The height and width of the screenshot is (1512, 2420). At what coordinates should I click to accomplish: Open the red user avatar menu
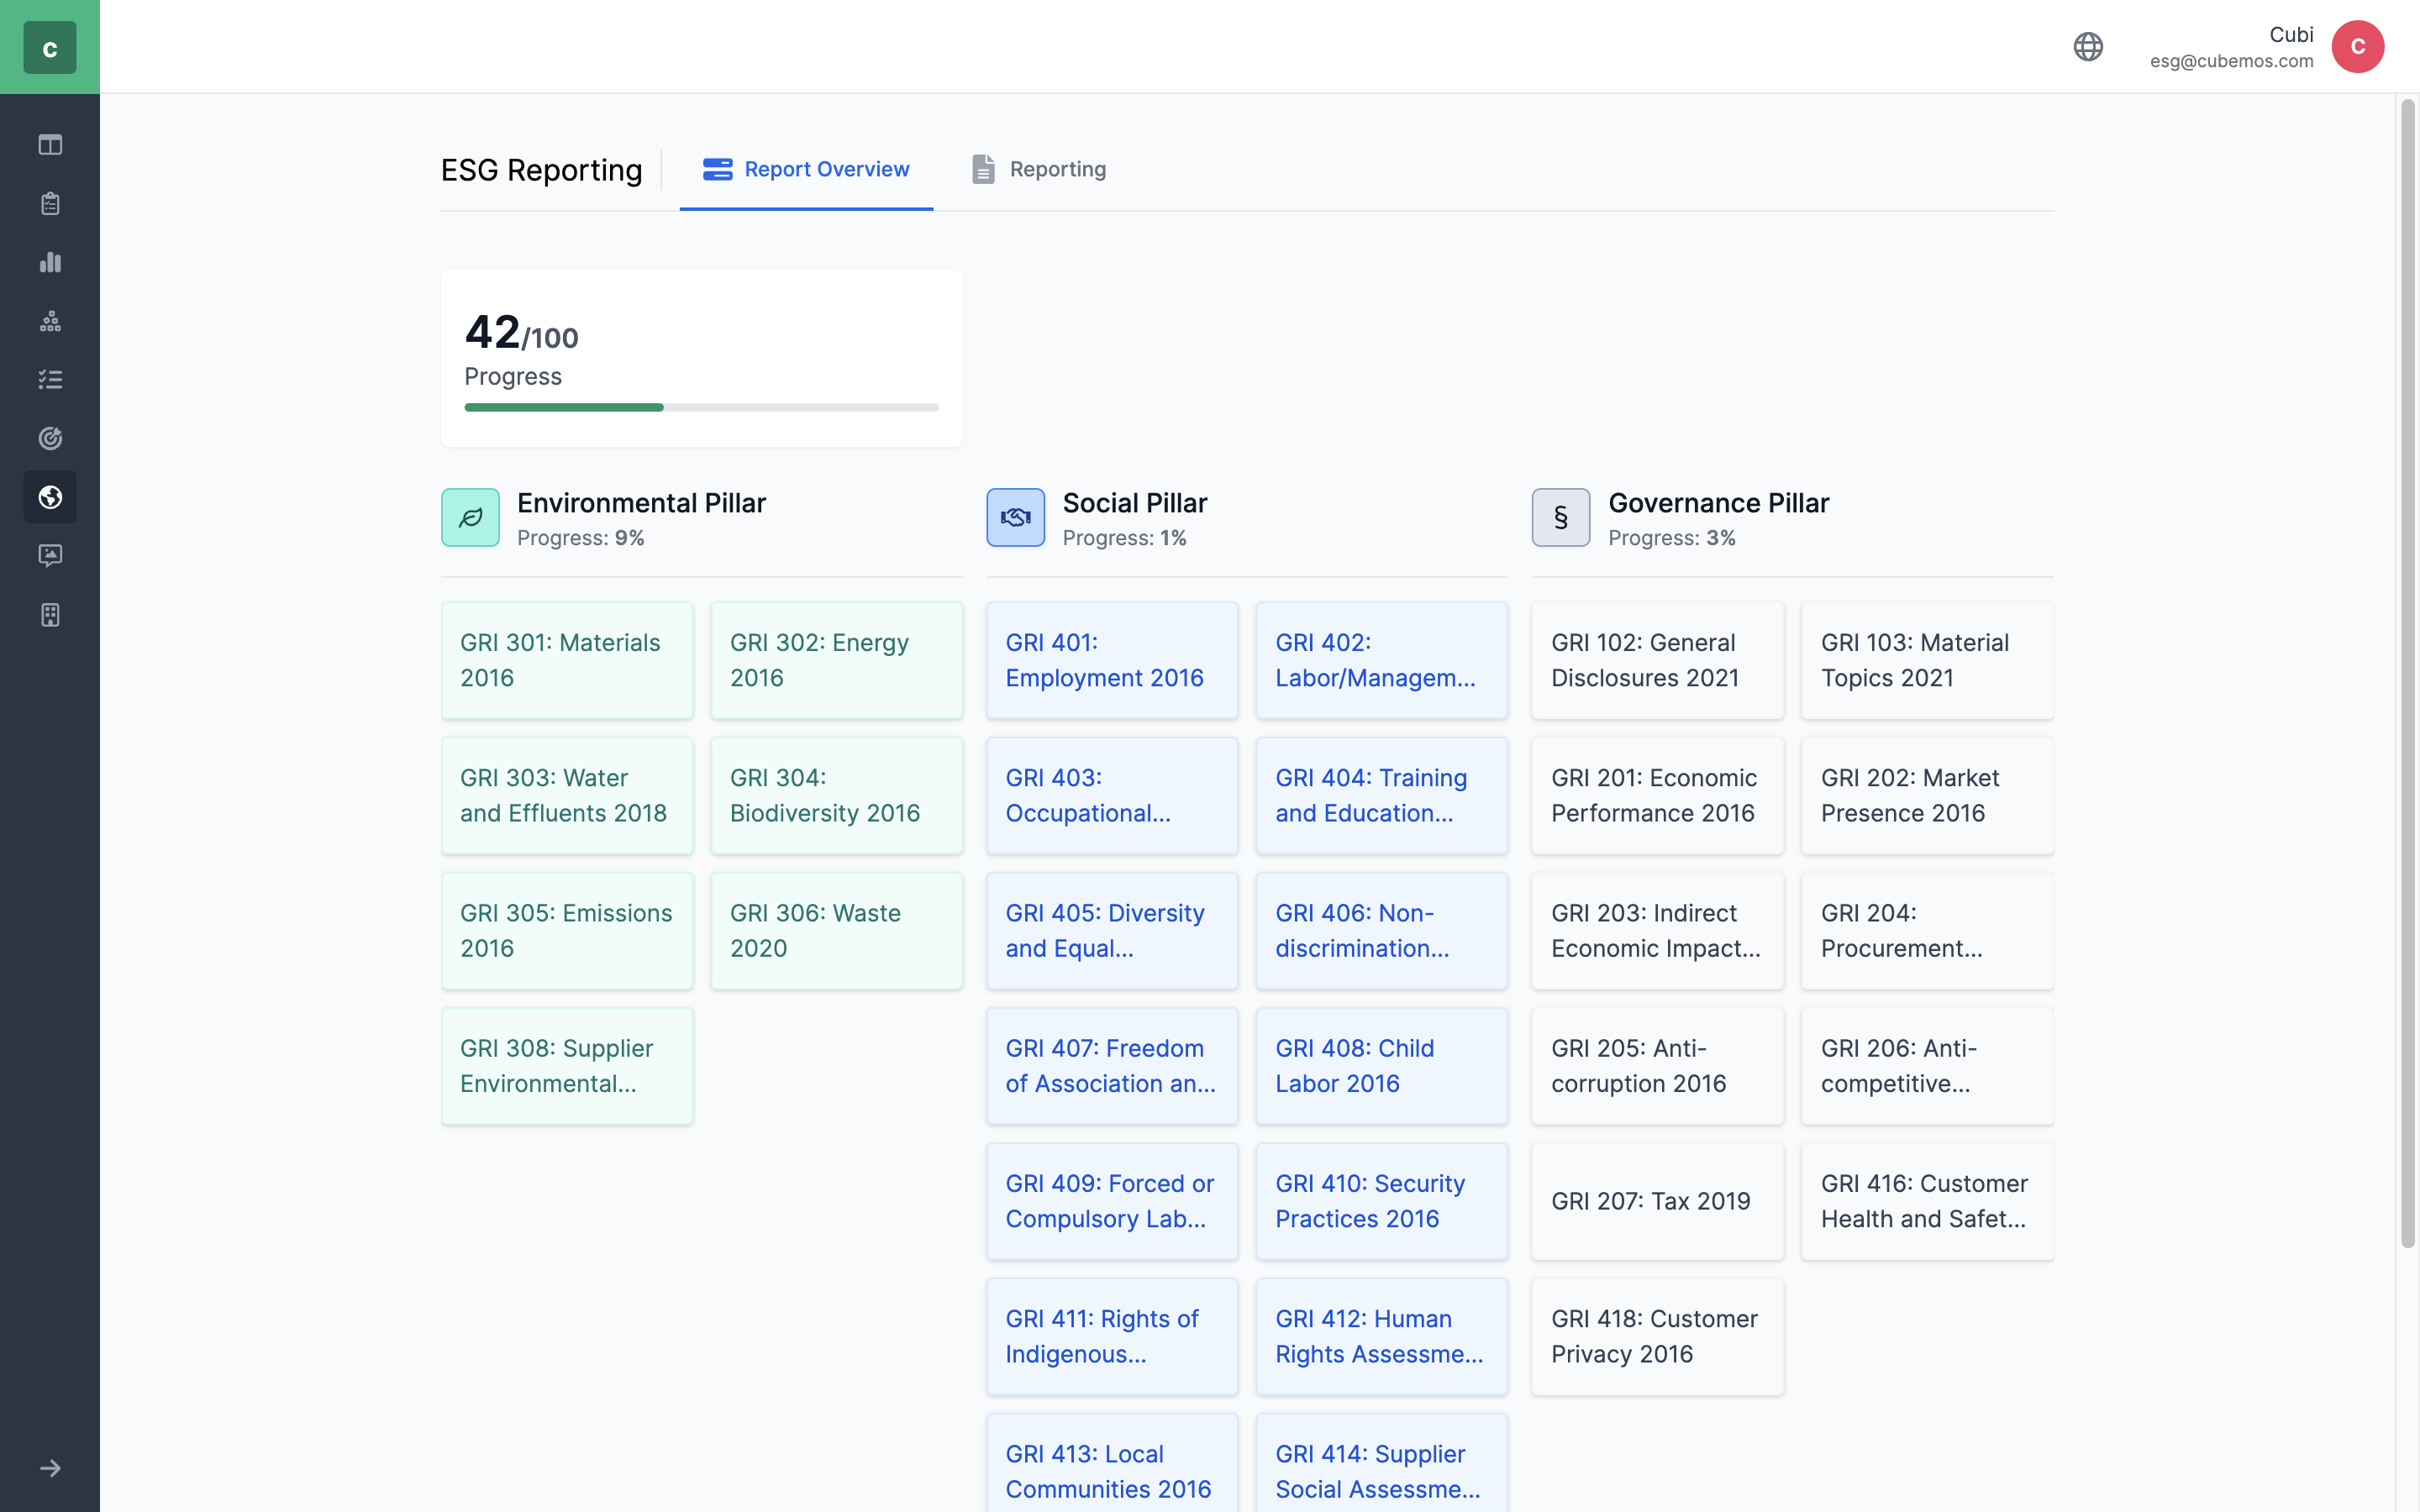point(2358,47)
